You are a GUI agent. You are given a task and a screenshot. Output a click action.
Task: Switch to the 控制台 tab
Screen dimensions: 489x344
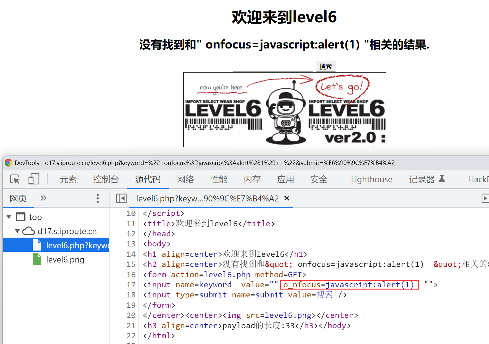106,179
